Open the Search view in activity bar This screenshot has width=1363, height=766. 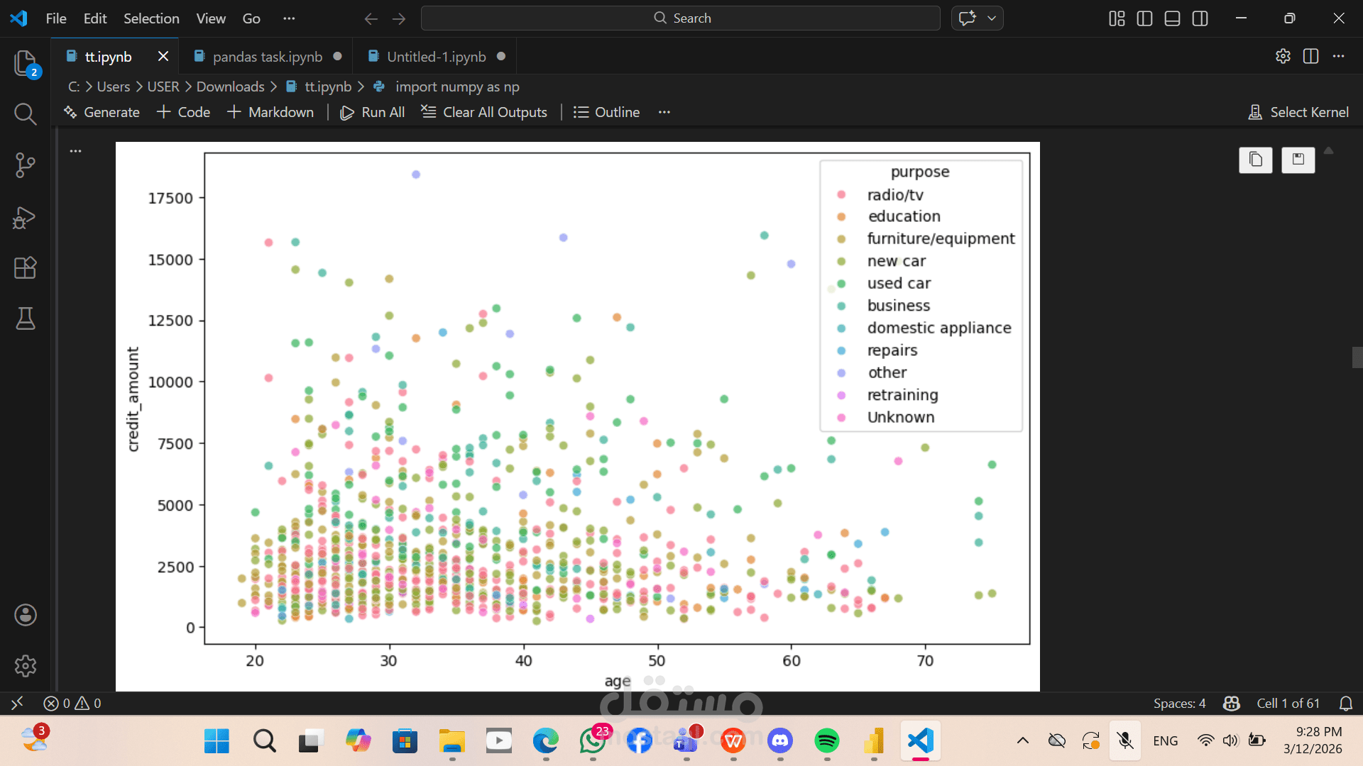click(x=26, y=113)
